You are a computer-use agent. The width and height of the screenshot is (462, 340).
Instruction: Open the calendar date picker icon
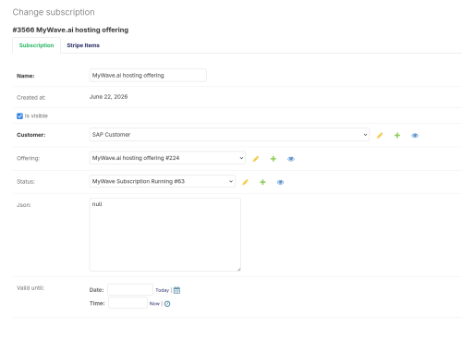[x=176, y=290]
